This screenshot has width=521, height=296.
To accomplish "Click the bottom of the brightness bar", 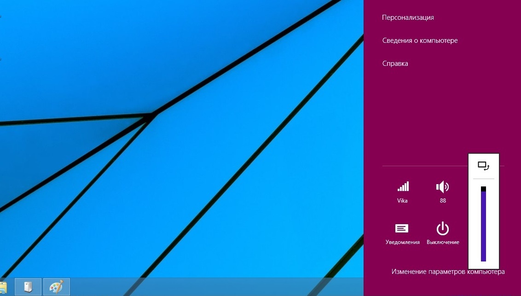I will click(x=483, y=259).
